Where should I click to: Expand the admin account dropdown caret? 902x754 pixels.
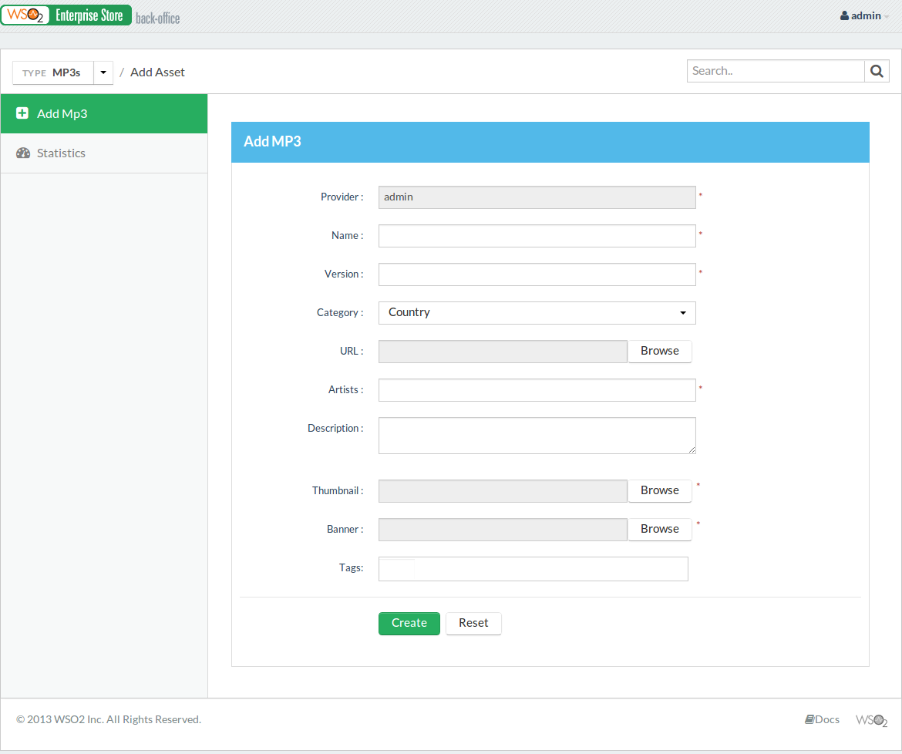pos(886,15)
